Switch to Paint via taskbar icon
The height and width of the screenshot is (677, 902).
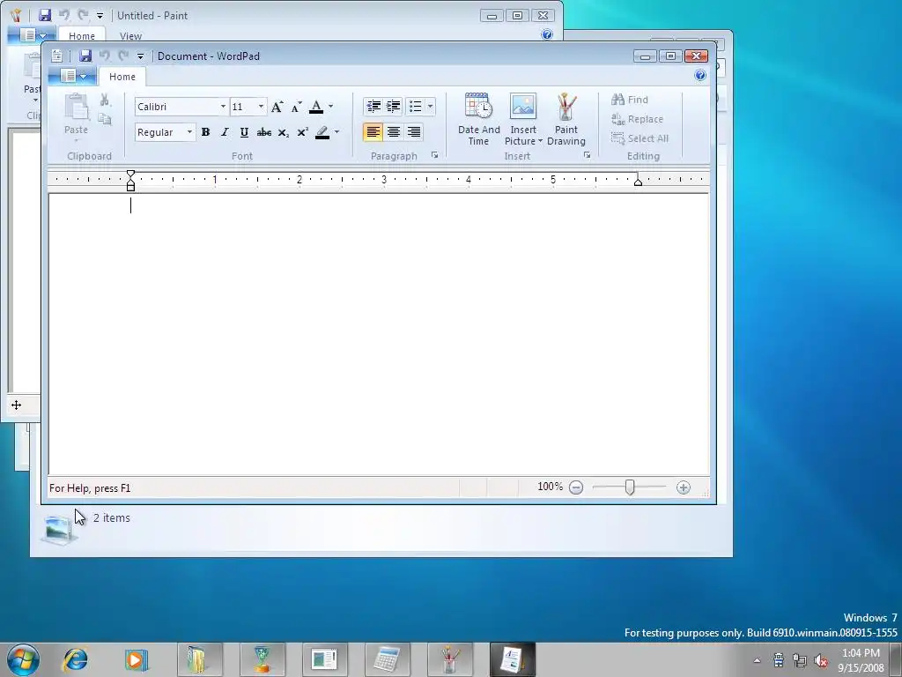click(x=450, y=659)
